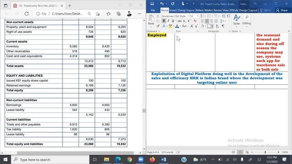Open Edge Settings and more menu

[x=140, y=14]
